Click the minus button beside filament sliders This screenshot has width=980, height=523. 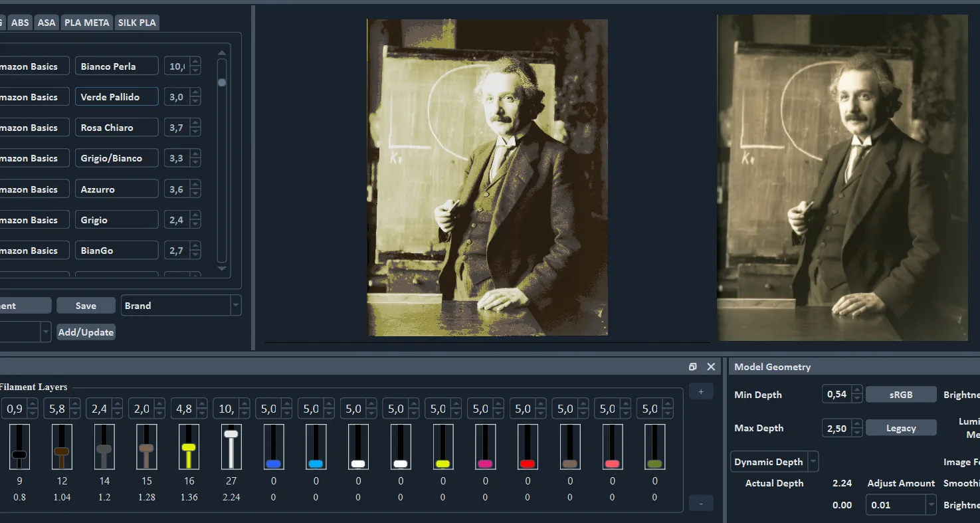[x=701, y=504]
